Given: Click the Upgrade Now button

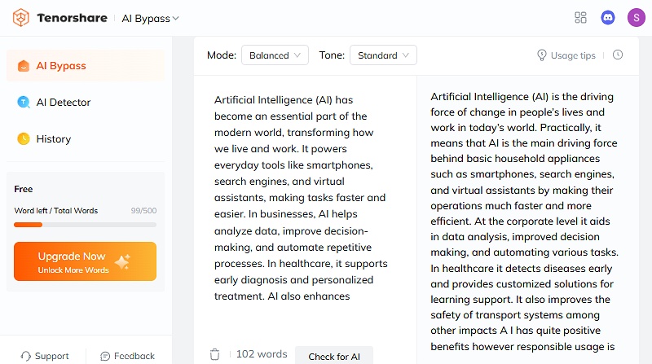Looking at the screenshot, I should (85, 261).
